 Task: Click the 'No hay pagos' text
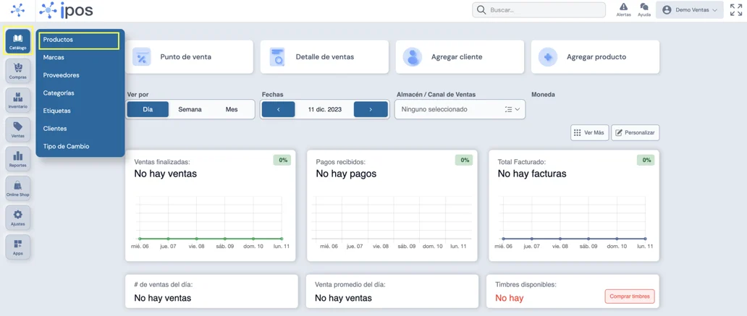[346, 174]
